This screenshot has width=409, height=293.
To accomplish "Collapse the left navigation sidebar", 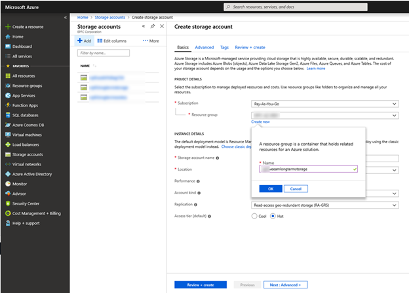I will 65,18.
